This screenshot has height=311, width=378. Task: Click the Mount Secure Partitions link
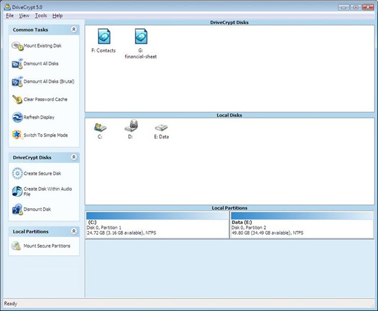pos(47,246)
